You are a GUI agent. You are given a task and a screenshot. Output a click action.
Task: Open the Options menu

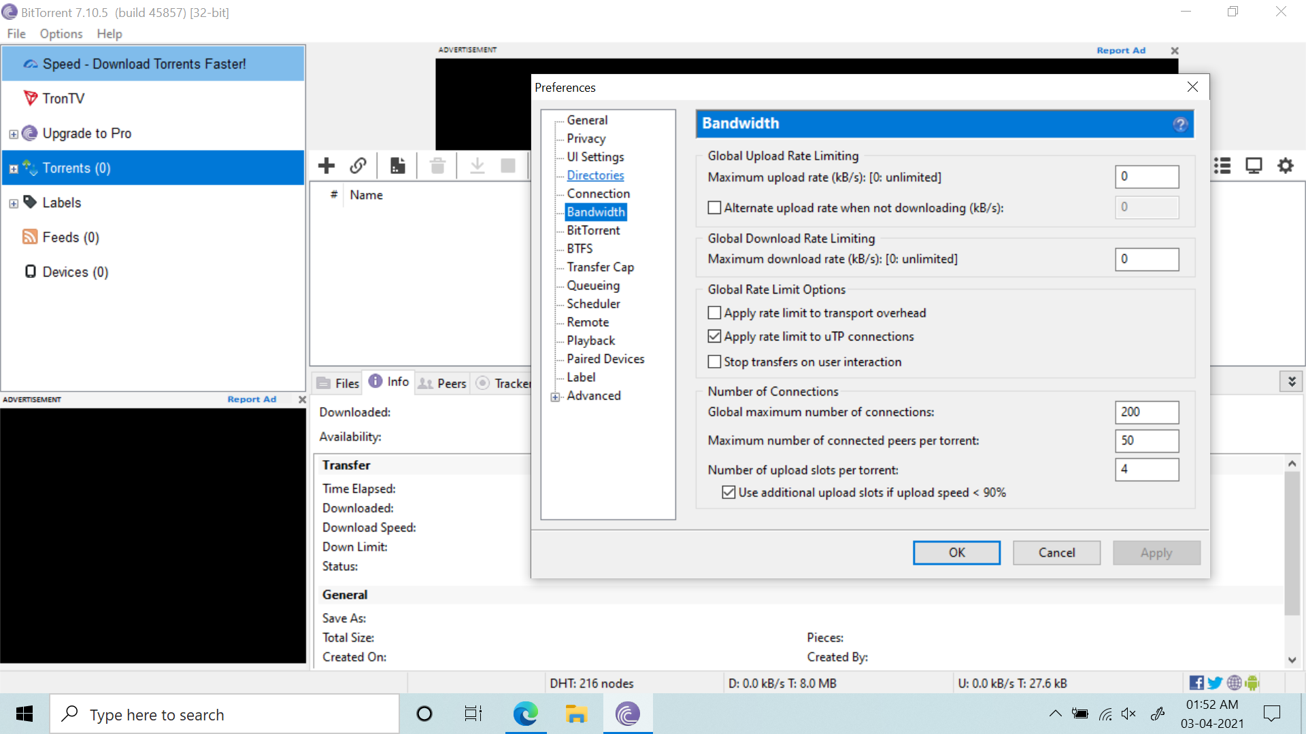tap(61, 34)
